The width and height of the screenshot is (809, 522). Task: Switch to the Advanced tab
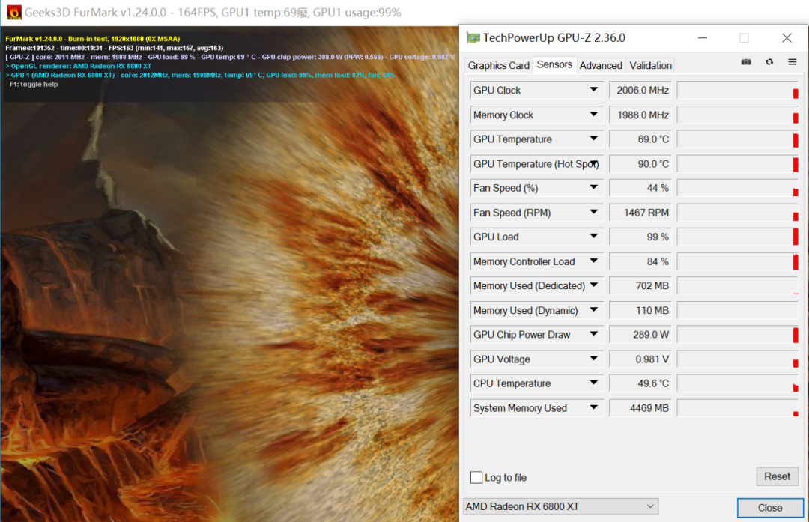tap(601, 65)
